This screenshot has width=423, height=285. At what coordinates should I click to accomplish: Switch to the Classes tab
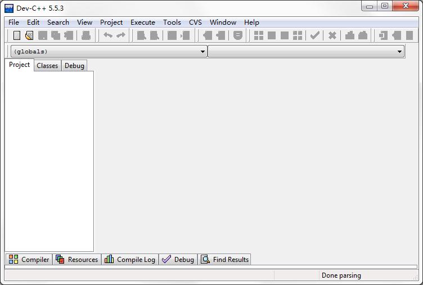pyautogui.click(x=47, y=66)
